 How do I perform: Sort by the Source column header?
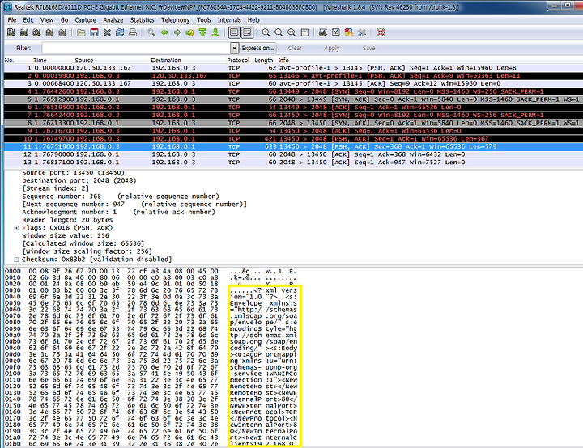point(84,60)
